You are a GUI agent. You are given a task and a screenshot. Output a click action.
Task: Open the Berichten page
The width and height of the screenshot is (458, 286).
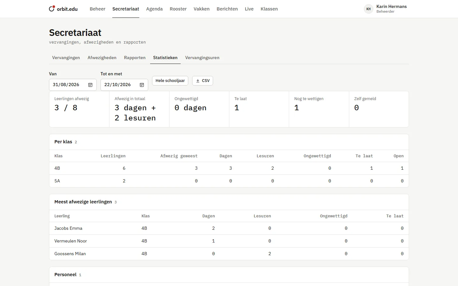click(x=227, y=9)
